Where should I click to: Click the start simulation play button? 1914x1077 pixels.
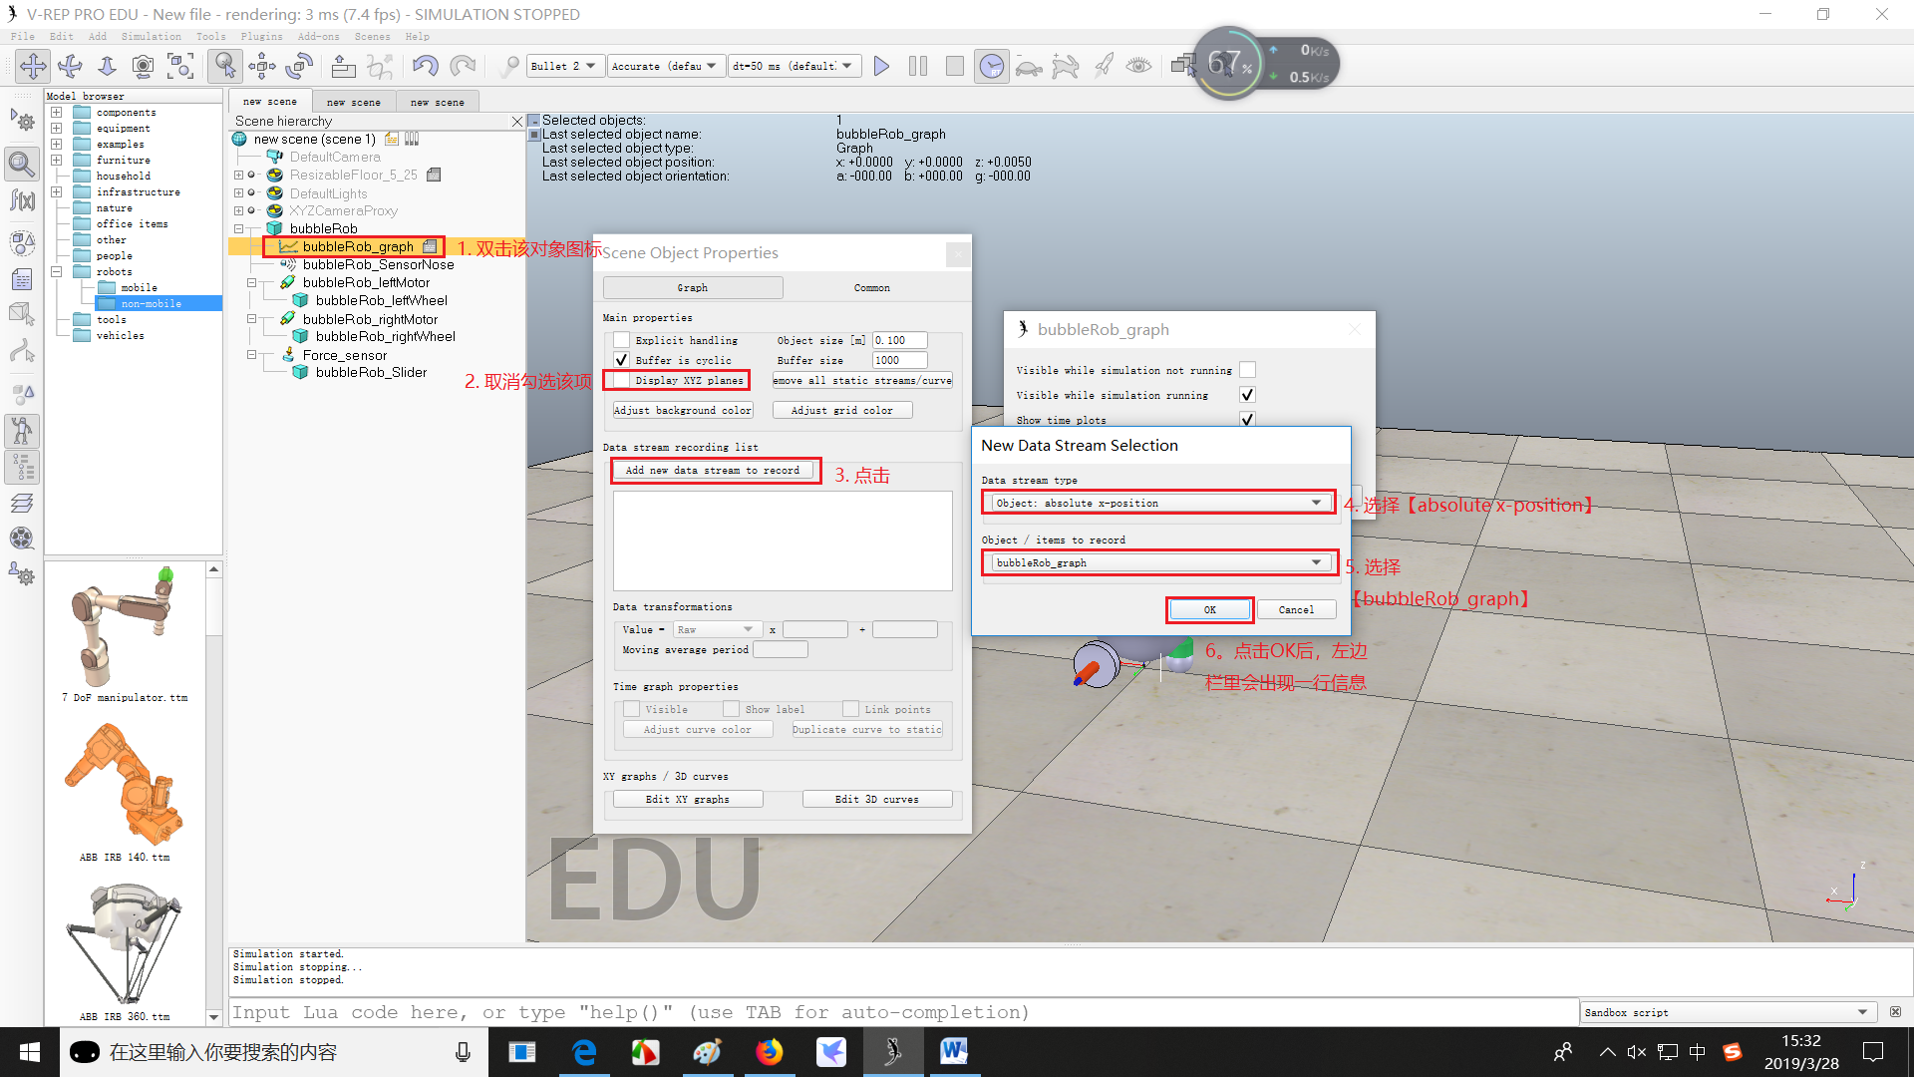click(881, 66)
